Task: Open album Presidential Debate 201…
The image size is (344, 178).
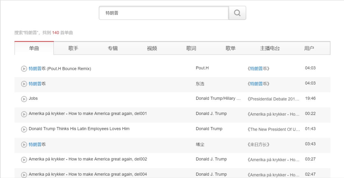Action: point(273,99)
